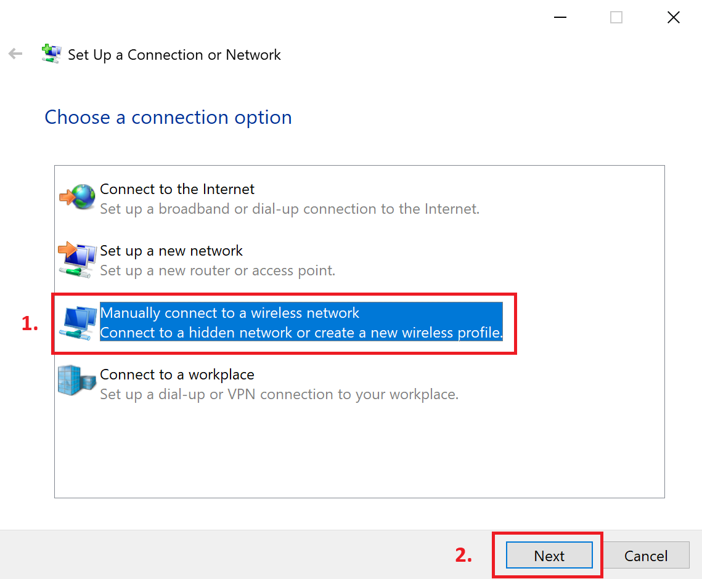Click the hidden network description text
This screenshot has height=579, width=702.
coord(303,333)
